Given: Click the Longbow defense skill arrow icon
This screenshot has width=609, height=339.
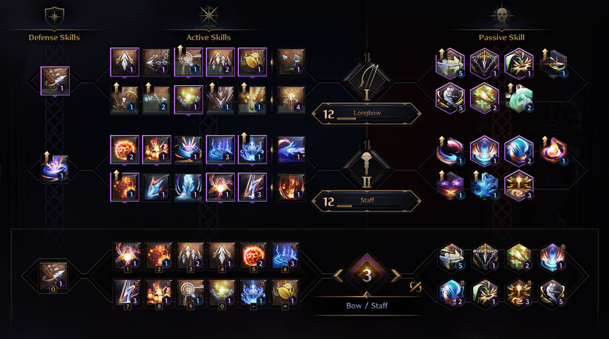Looking at the screenshot, I should 55,81.
